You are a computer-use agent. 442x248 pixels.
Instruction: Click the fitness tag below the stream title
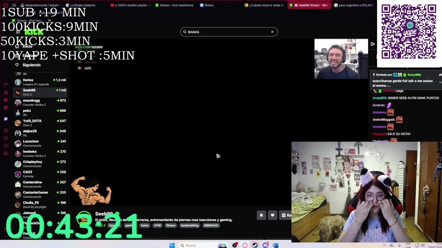click(x=171, y=225)
